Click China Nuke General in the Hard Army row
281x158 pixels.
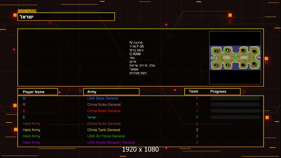tap(104, 124)
